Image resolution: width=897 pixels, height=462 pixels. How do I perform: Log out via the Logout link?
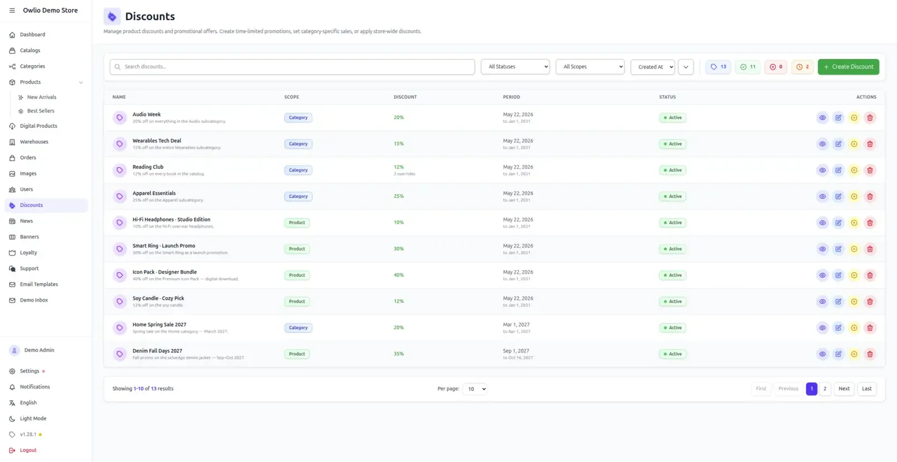coord(46,450)
